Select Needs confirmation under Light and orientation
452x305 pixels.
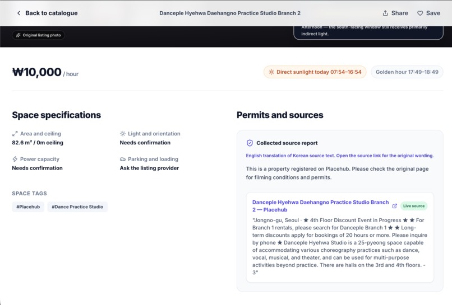(145, 143)
